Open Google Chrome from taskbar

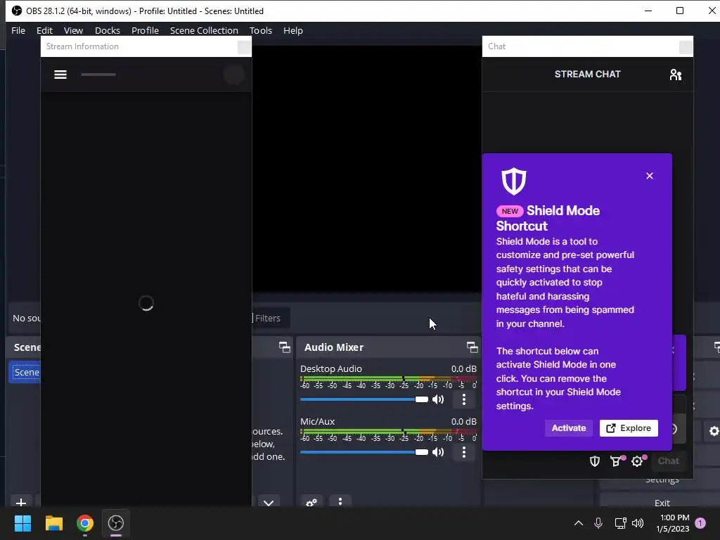pyautogui.click(x=85, y=523)
